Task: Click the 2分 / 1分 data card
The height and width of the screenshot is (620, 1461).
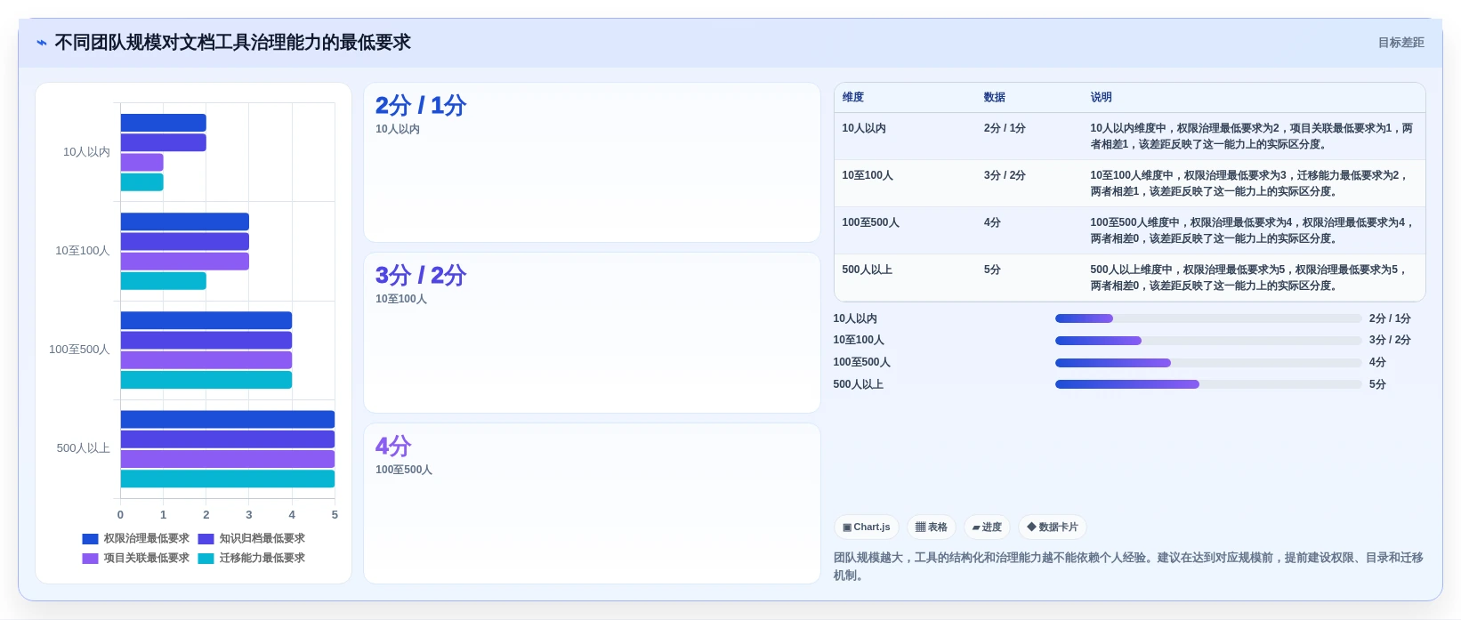Action: point(592,162)
